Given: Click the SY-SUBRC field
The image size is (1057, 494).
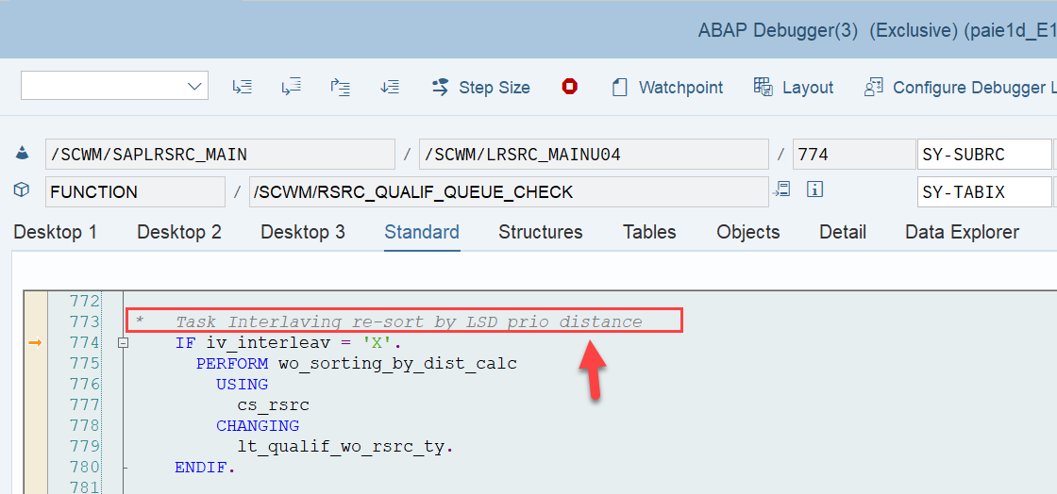Looking at the screenshot, I should pos(983,154).
